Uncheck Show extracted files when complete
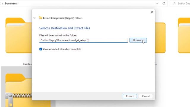 [41, 49]
